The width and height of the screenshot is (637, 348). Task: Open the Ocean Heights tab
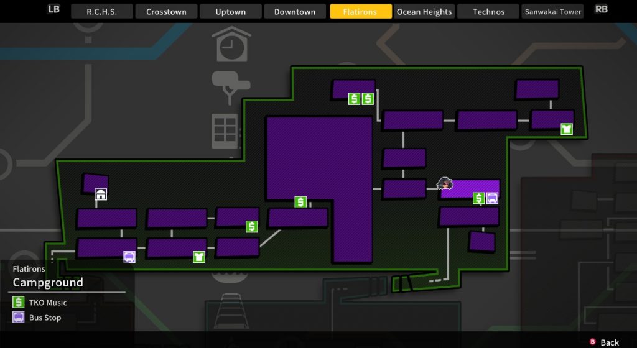[x=424, y=12]
